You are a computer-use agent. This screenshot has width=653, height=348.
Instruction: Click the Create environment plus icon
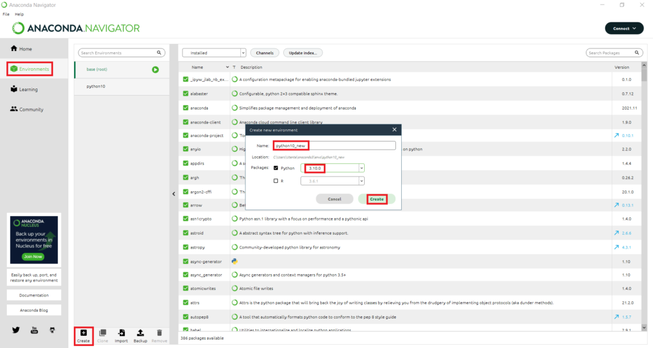pos(84,333)
